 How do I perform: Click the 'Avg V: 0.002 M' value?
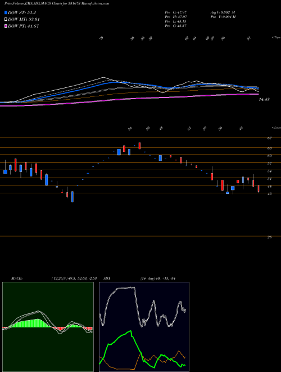point(223,12)
